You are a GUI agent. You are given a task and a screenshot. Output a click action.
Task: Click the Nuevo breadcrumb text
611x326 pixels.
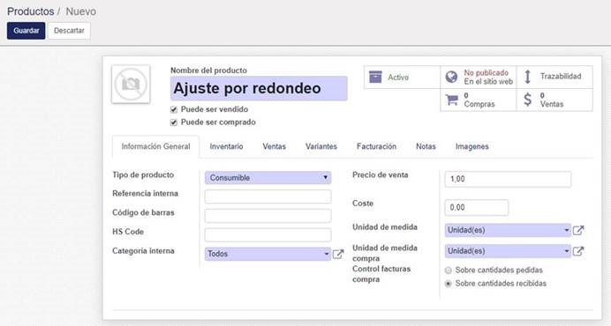80,11
